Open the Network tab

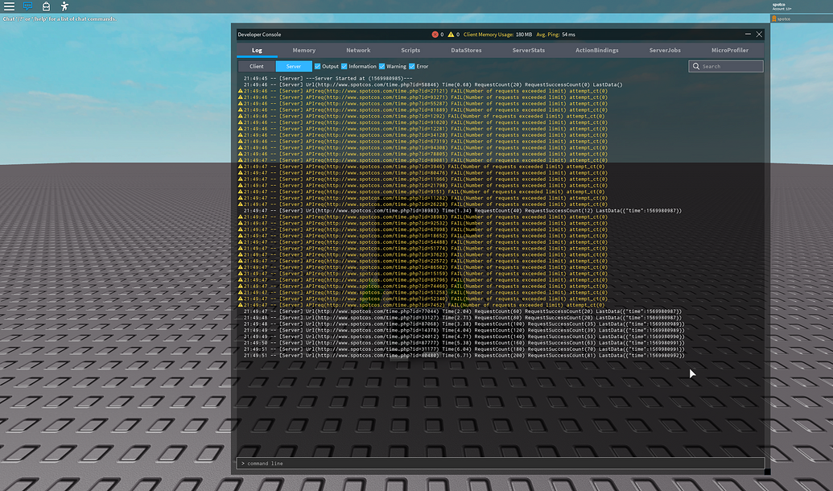click(358, 50)
